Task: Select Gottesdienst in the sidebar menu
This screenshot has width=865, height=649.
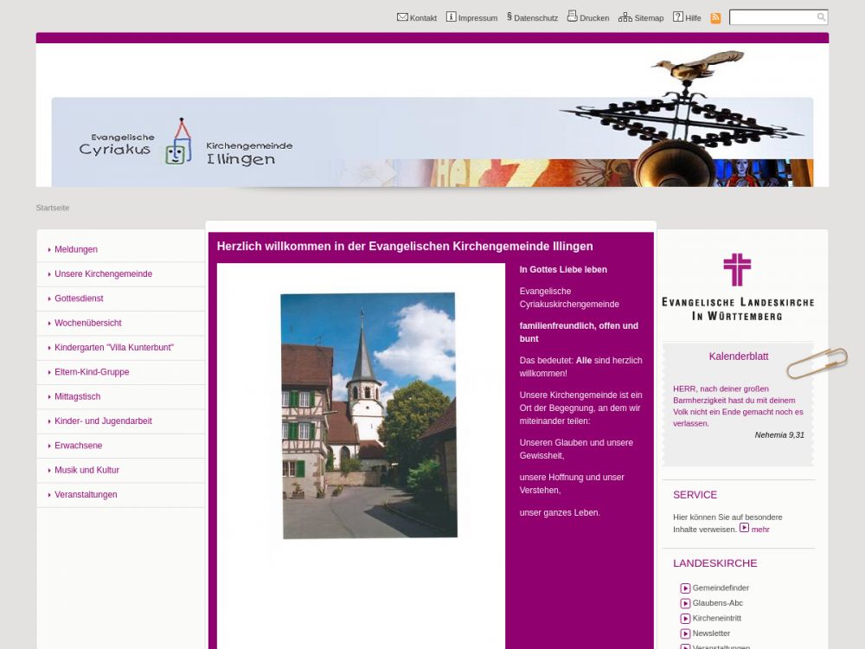Action: click(x=79, y=299)
